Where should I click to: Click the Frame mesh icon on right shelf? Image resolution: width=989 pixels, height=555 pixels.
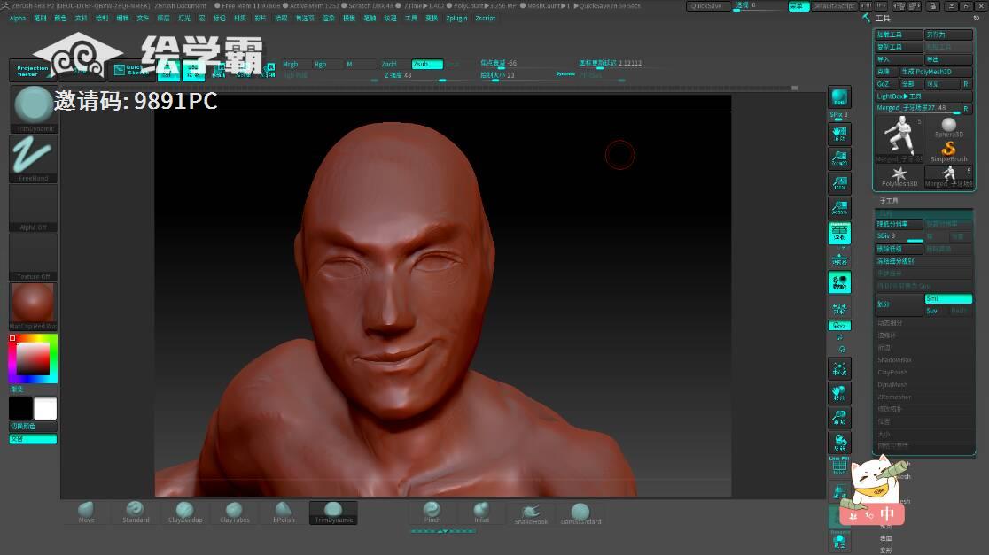839,368
